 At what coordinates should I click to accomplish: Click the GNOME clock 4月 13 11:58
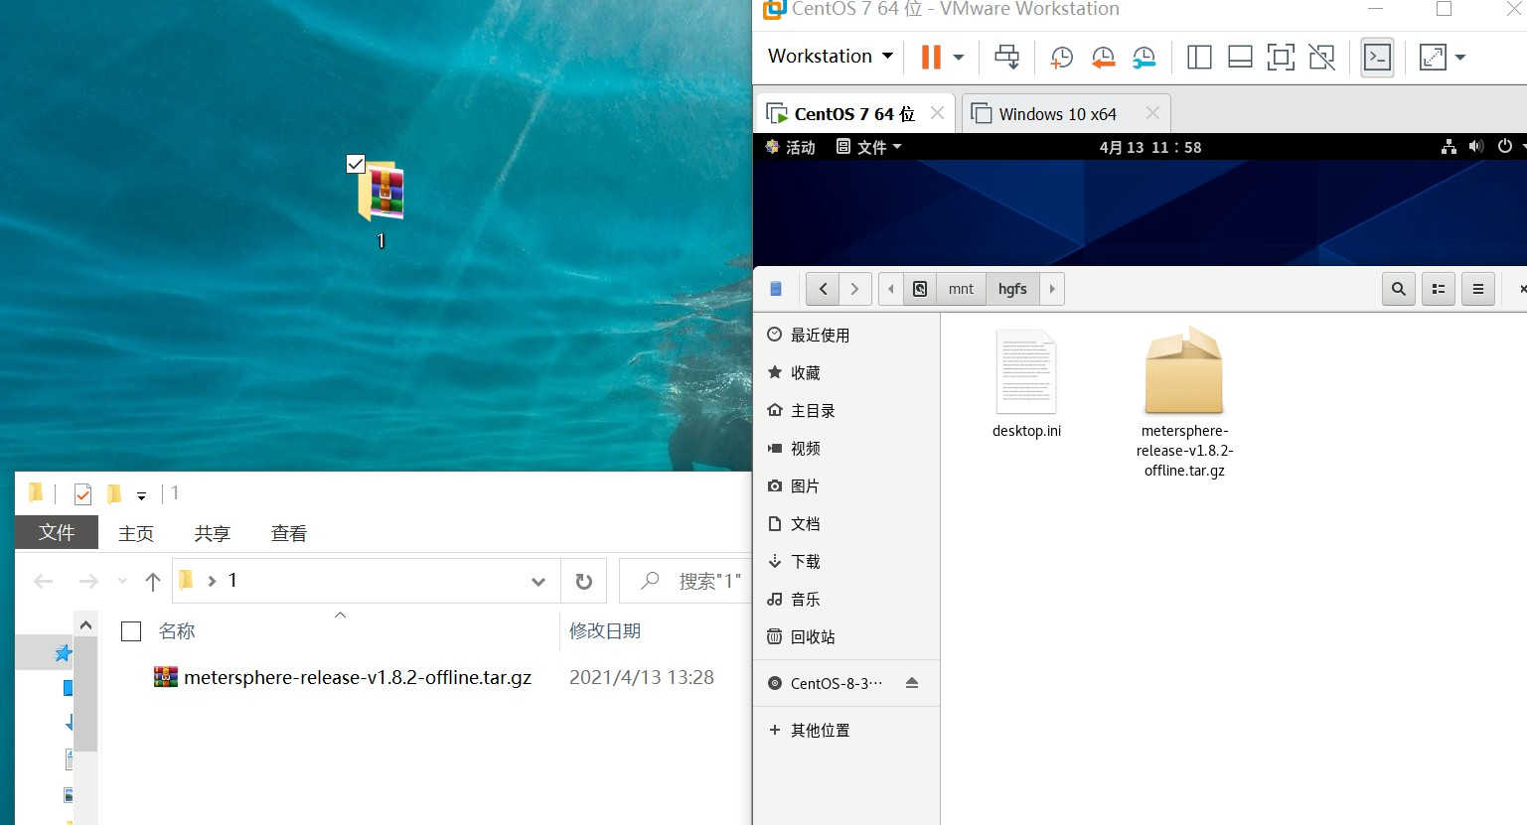pos(1150,147)
